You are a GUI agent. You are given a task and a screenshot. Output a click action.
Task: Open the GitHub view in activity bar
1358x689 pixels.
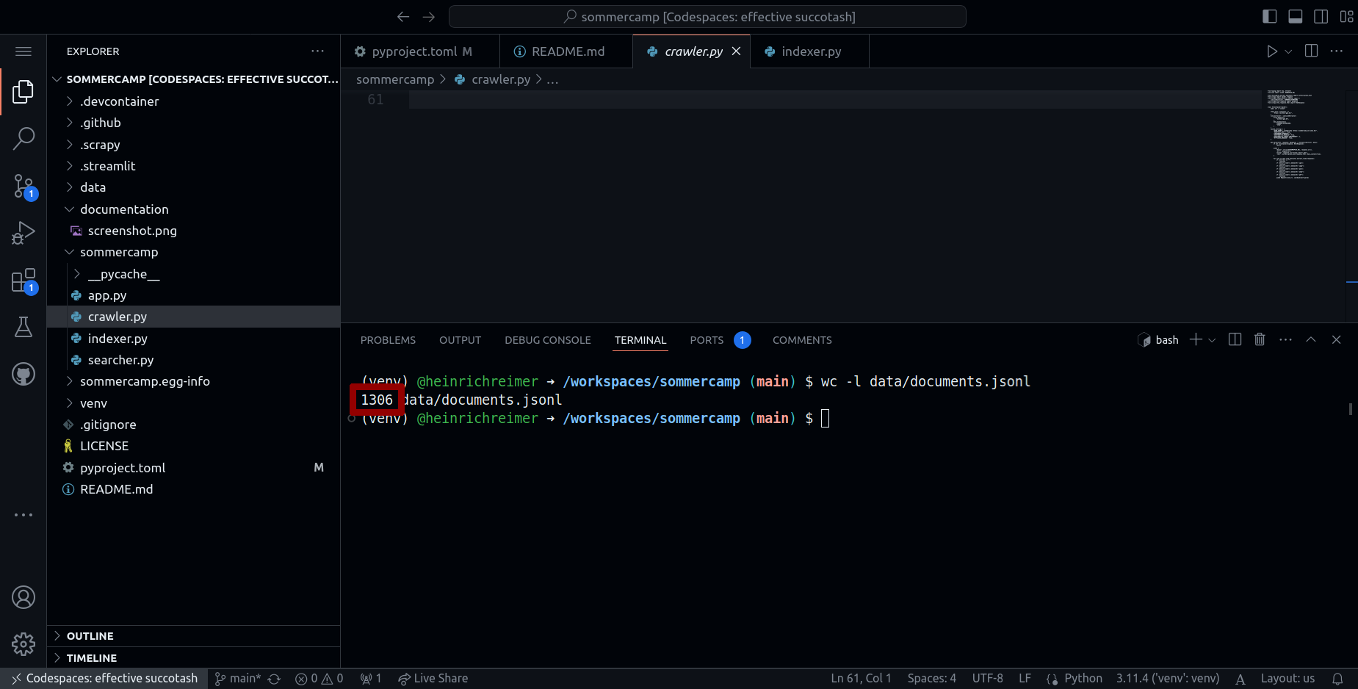(x=24, y=374)
